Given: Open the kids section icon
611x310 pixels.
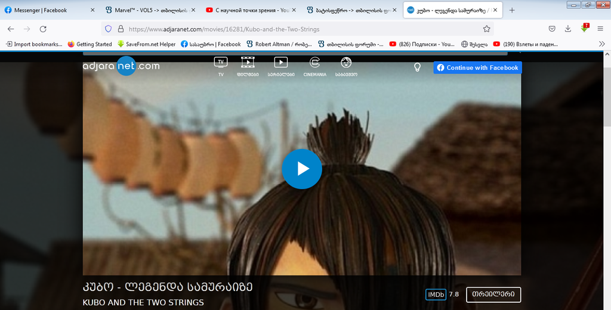Looking at the screenshot, I should [345, 67].
